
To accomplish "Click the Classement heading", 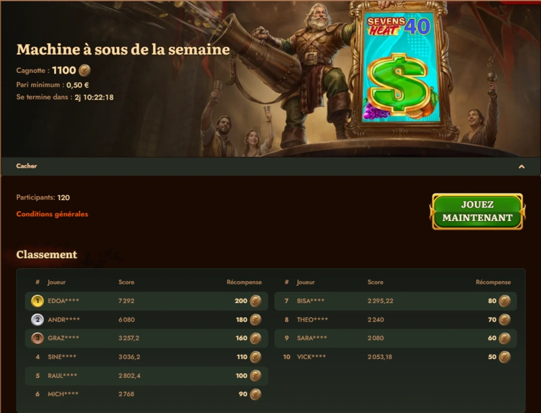I will click(x=47, y=254).
